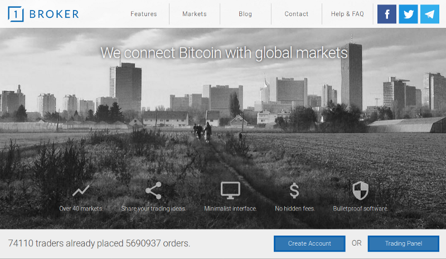Open the Facebook social icon
The height and width of the screenshot is (259, 446).
386,14
